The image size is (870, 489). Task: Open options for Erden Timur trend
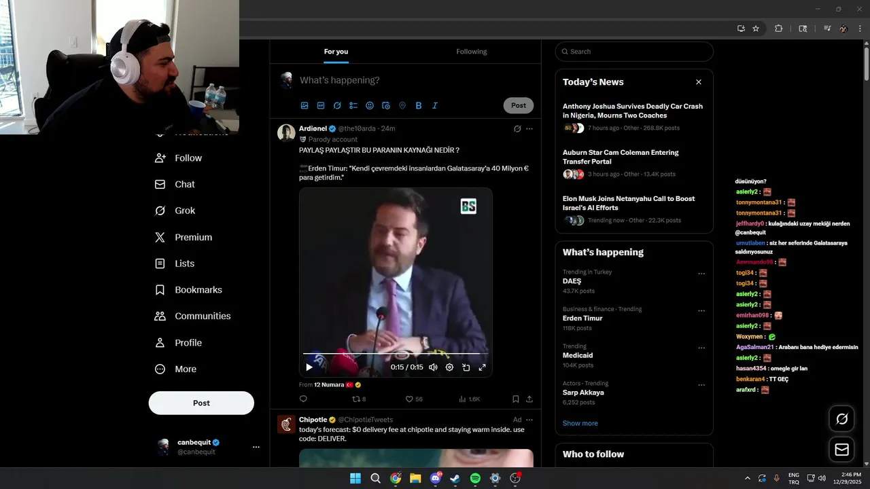pyautogui.click(x=701, y=311)
